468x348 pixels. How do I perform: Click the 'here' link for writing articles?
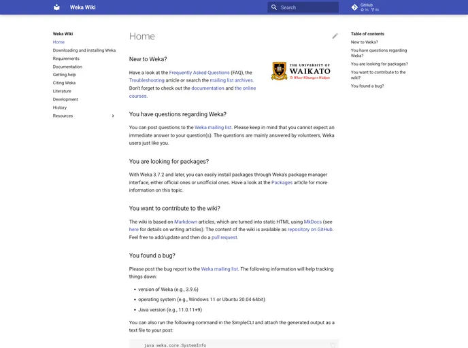coord(134,229)
